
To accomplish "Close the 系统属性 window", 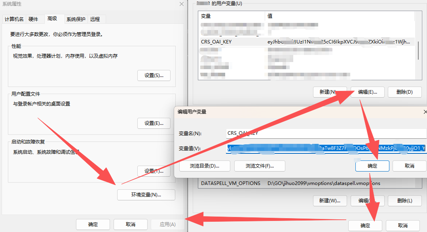I will click(181, 4).
